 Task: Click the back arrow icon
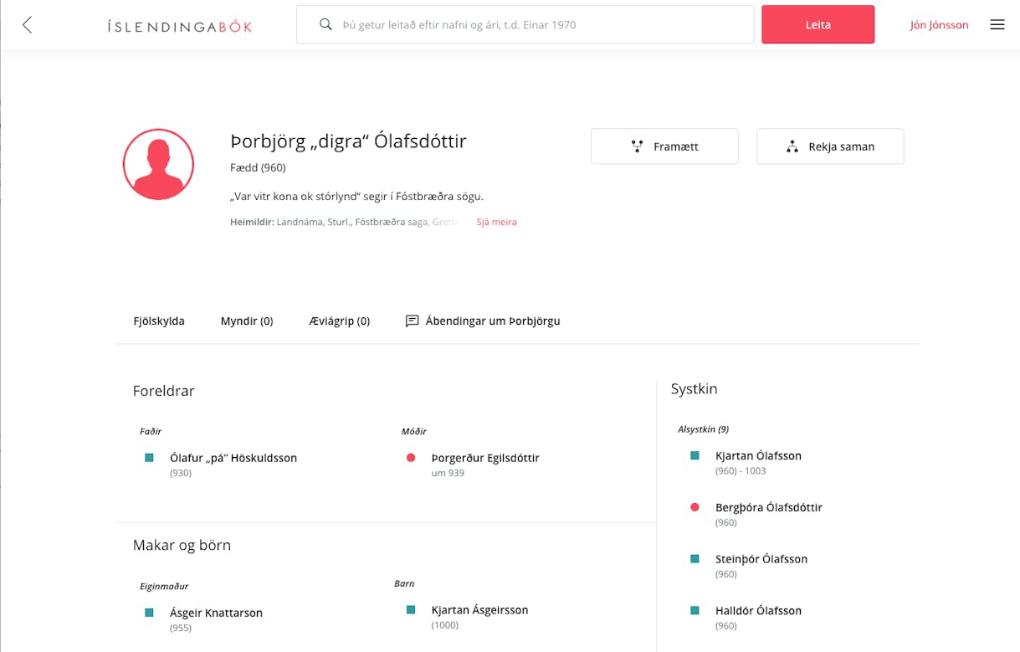28,25
